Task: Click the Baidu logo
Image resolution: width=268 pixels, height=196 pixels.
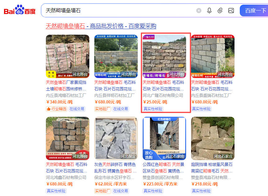Action: click(20, 10)
